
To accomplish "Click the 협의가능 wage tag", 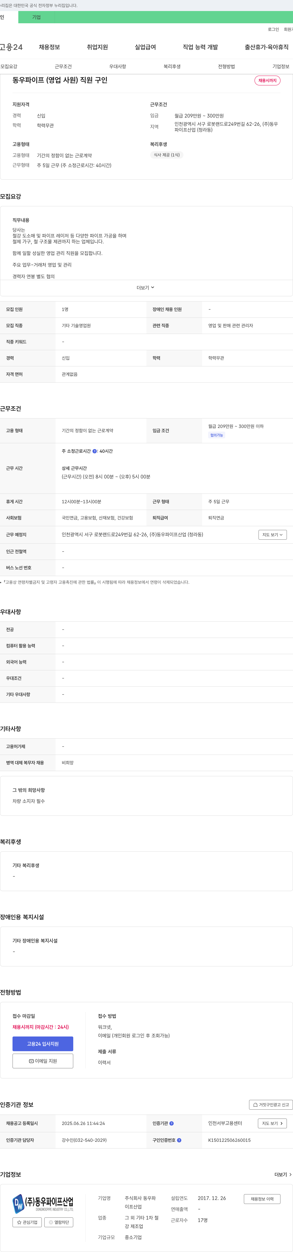I will coord(216,435).
